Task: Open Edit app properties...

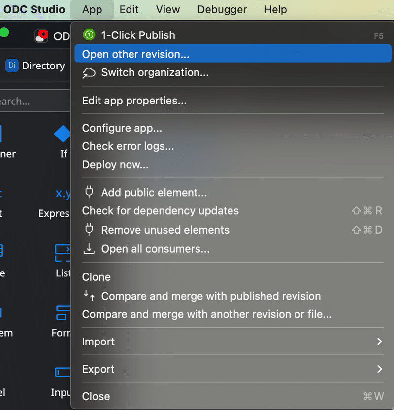Action: (233, 101)
